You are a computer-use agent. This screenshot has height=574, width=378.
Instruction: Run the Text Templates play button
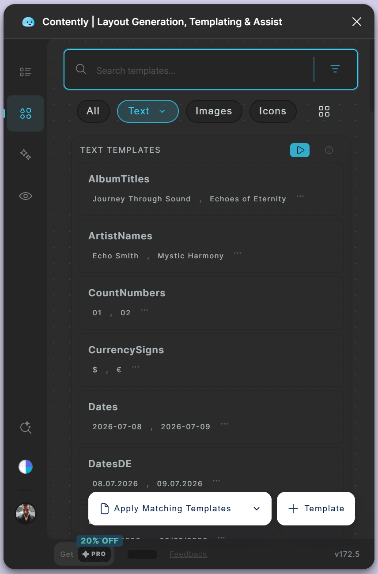300,150
